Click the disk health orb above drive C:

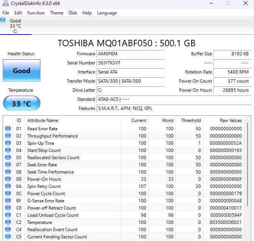click(x=3, y=20)
